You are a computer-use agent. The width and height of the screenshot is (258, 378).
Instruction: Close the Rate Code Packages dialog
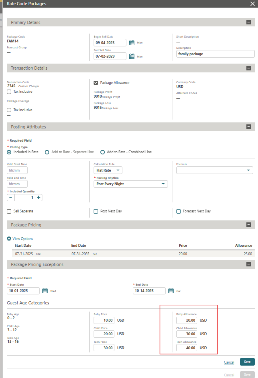[252, 4]
